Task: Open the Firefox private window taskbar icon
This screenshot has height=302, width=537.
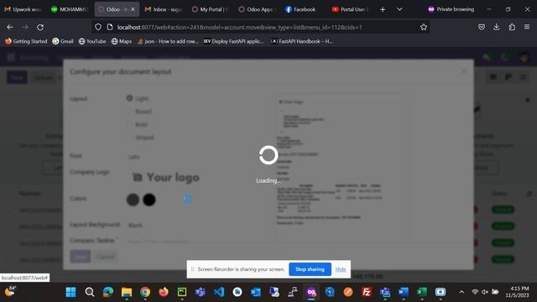Action: pos(311,292)
